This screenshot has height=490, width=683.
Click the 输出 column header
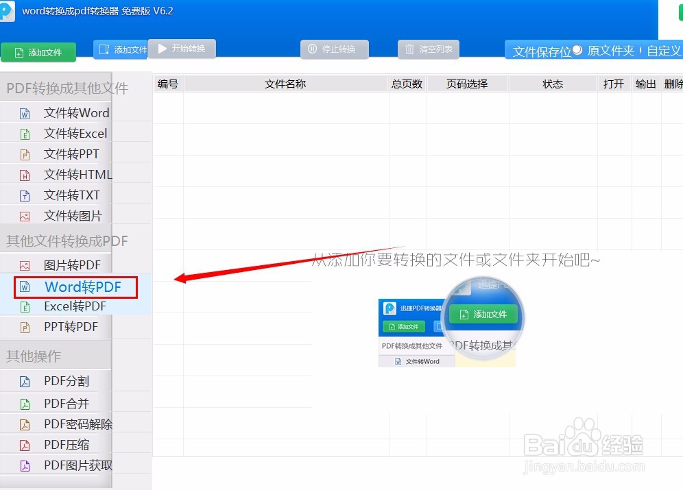point(646,84)
